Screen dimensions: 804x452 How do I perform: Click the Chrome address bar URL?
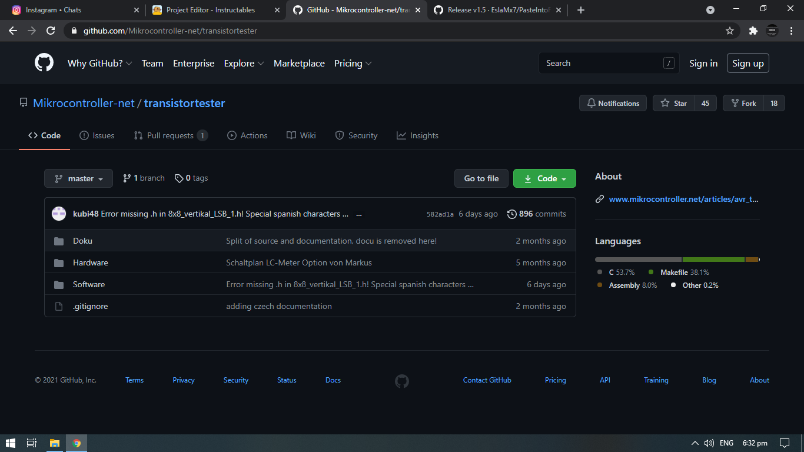coord(170,31)
